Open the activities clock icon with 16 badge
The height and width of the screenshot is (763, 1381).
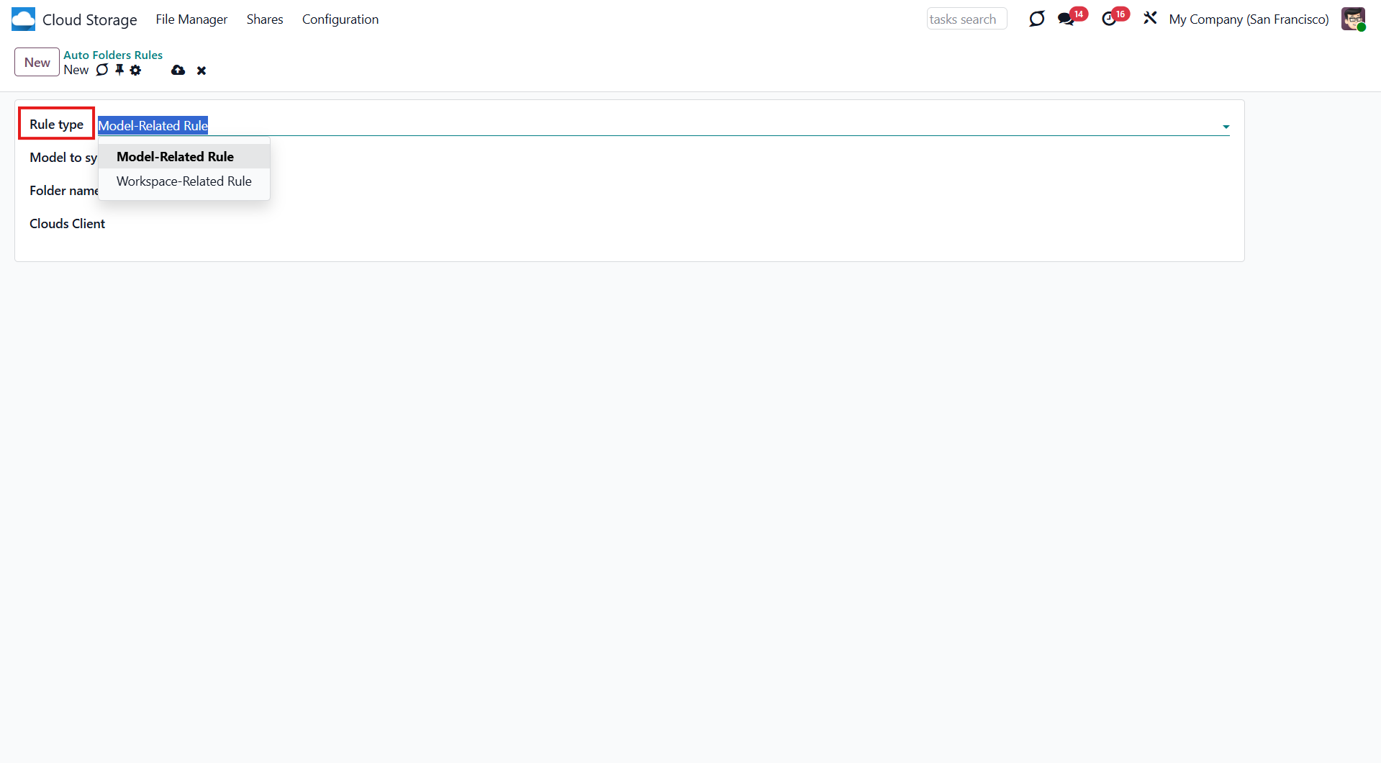tap(1109, 19)
